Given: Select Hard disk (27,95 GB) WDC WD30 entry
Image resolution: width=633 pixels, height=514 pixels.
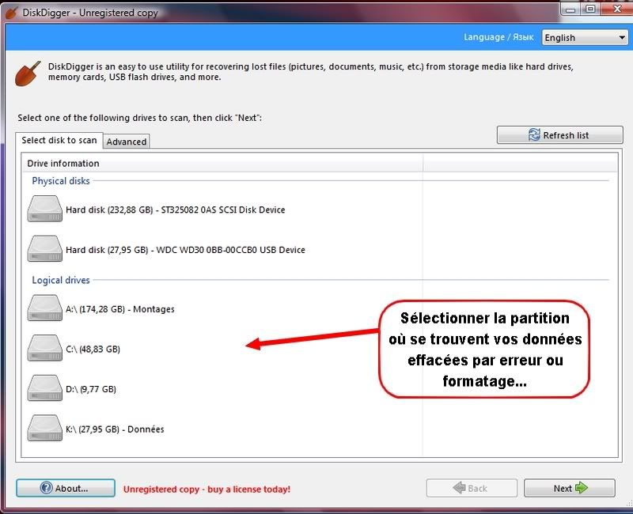Looking at the screenshot, I should click(185, 250).
